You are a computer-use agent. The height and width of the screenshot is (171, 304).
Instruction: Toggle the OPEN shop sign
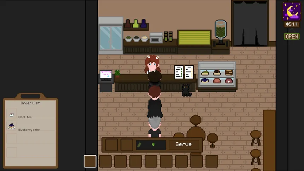point(292,36)
